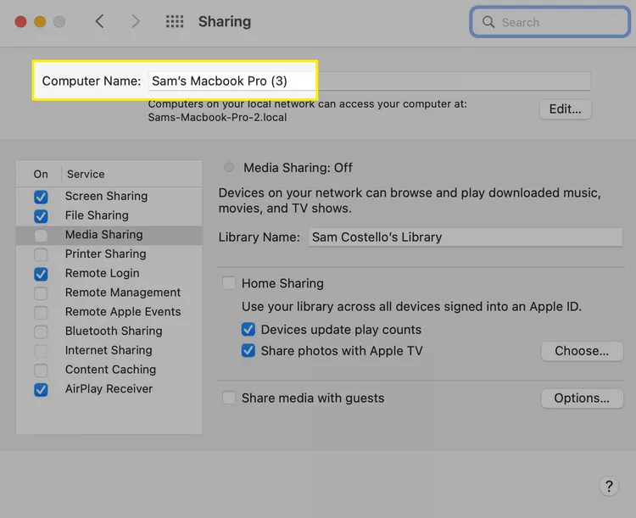This screenshot has width=636, height=518.
Task: Select Bluetooth Sharing service row
Action: click(109, 331)
